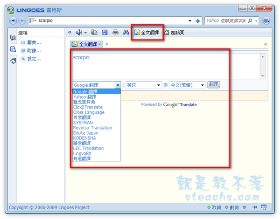Screen dimensions: 280x219
Task: Select KODENSHA in engine list
Action: point(97,138)
